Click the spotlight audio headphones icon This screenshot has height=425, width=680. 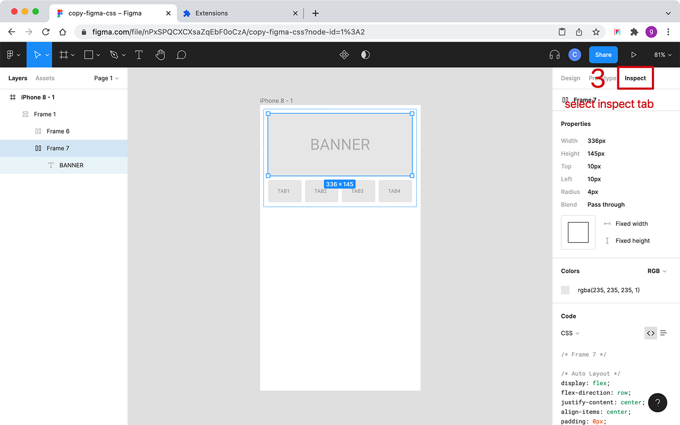(554, 54)
